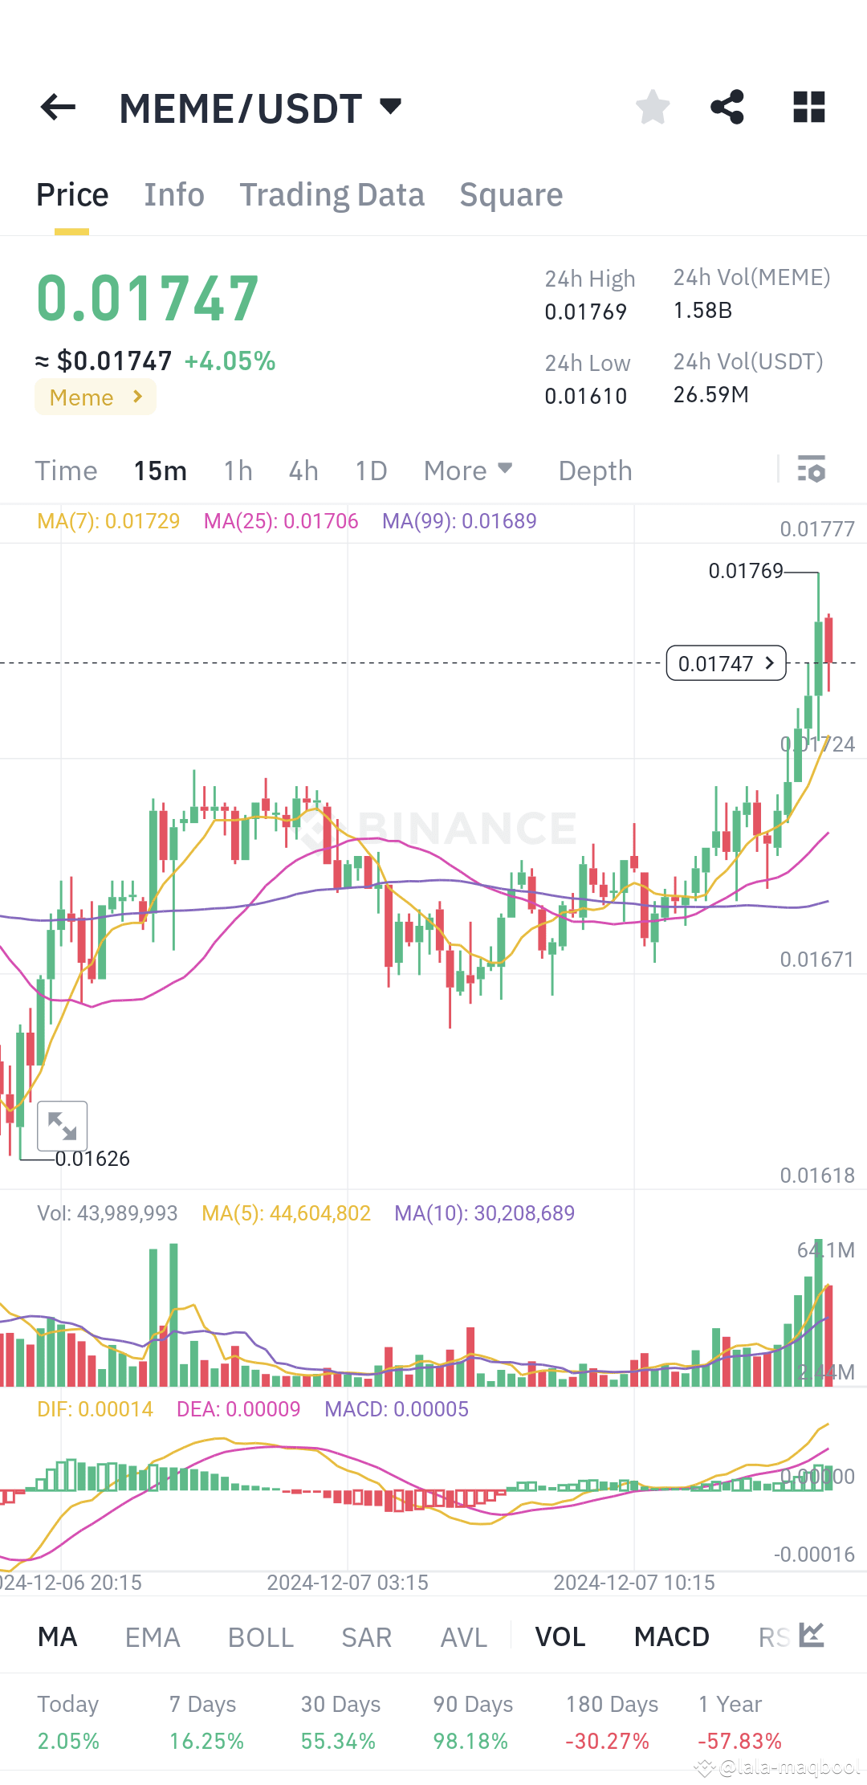The image size is (867, 1785).
Task: Switch to the Trading Data tab
Action: click(x=332, y=194)
